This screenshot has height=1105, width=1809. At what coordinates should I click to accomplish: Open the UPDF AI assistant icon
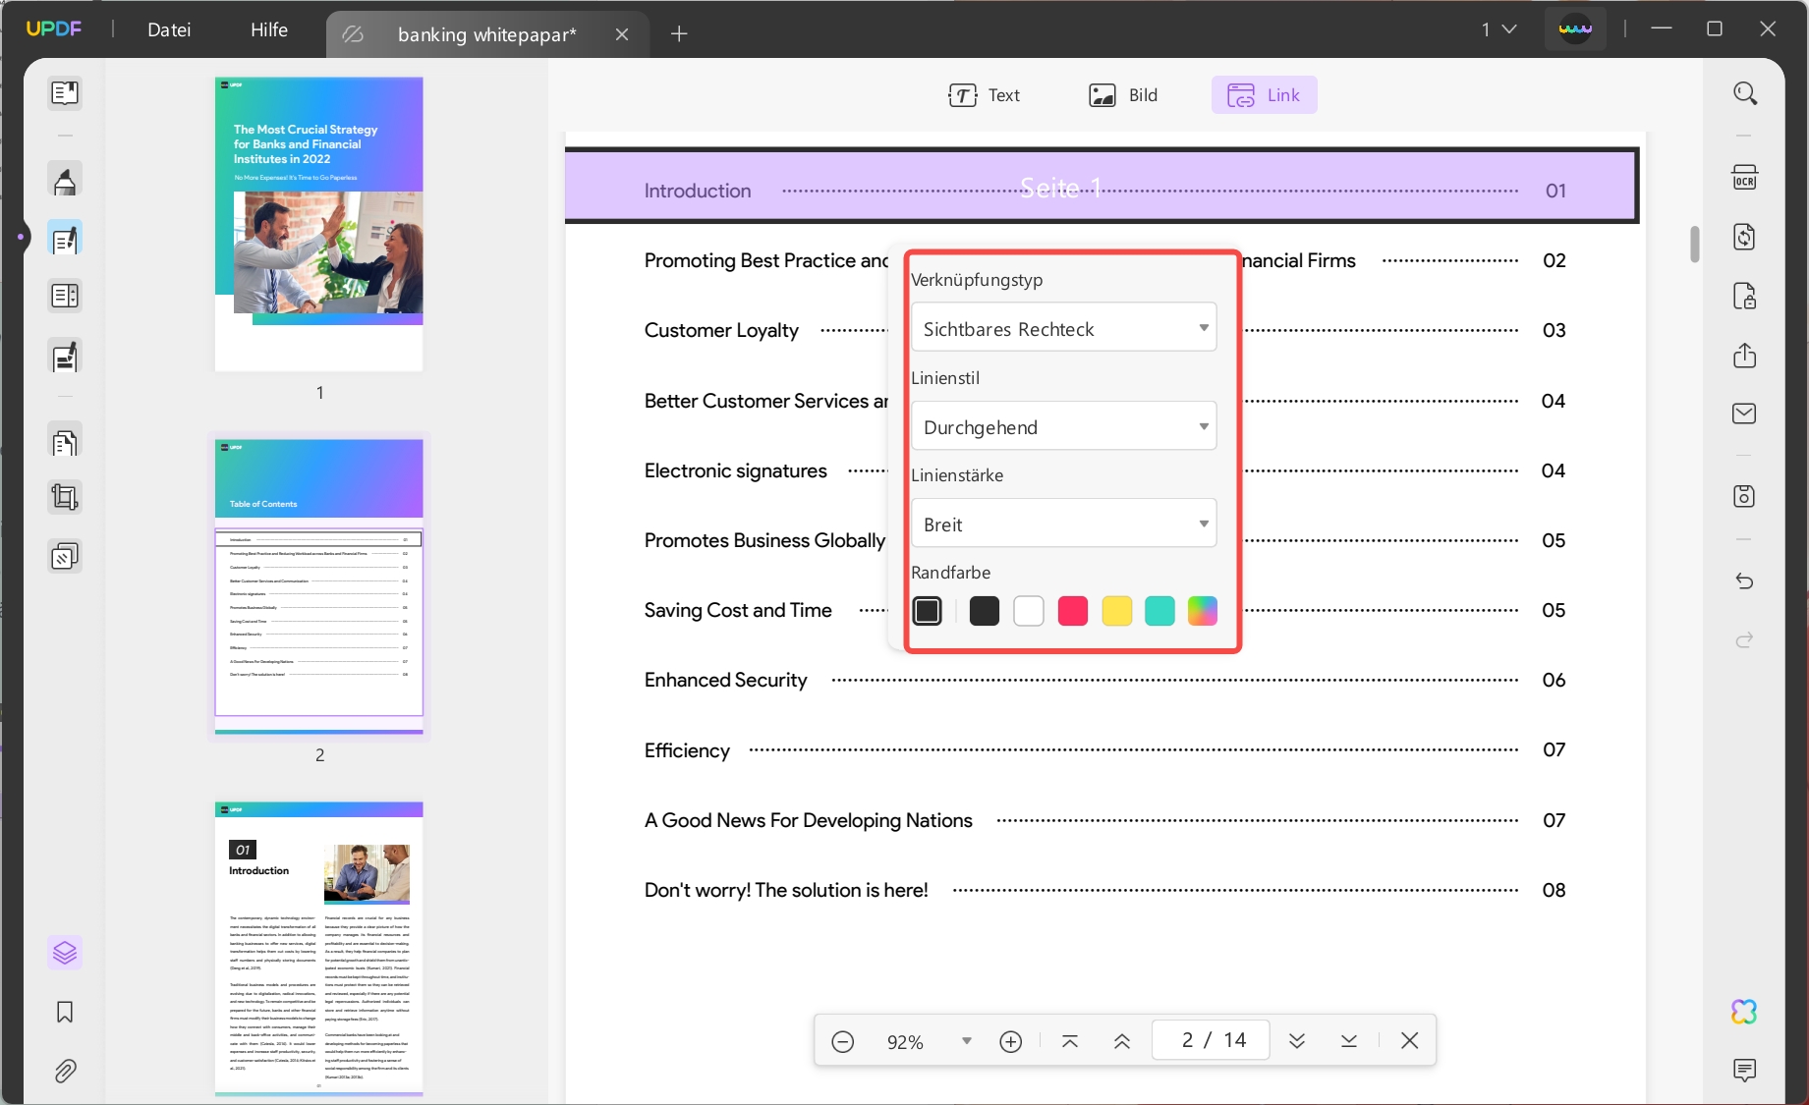tap(1745, 1012)
